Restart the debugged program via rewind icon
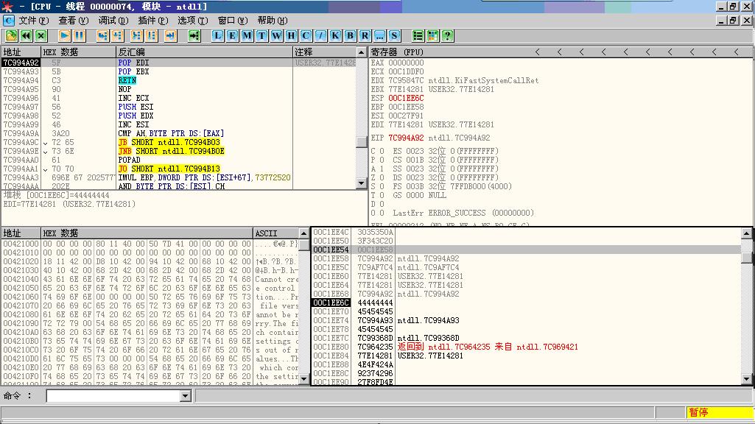The image size is (755, 424). tap(26, 35)
